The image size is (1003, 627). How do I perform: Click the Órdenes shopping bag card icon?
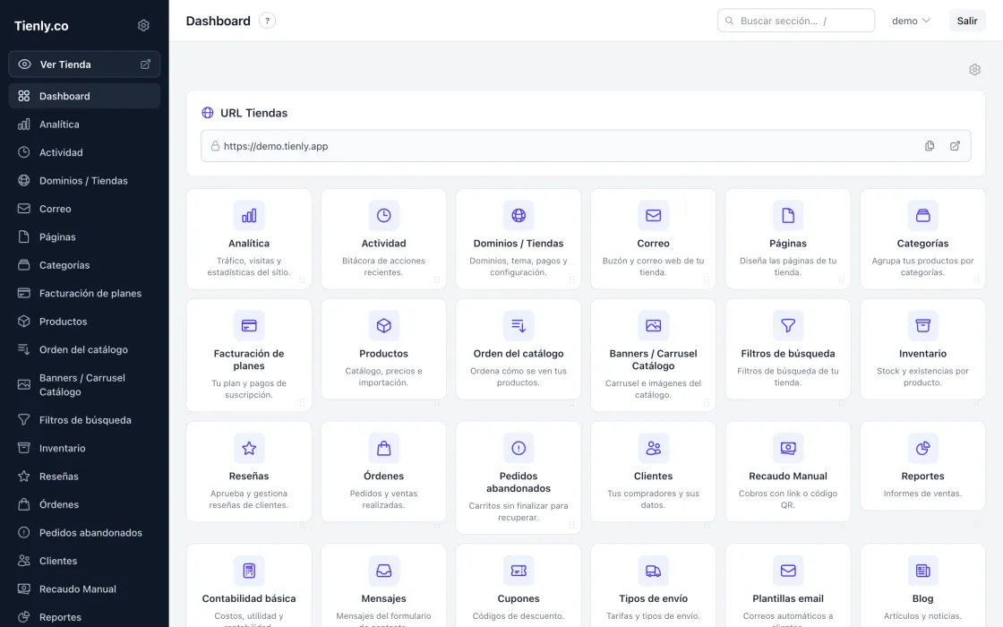[x=384, y=449]
